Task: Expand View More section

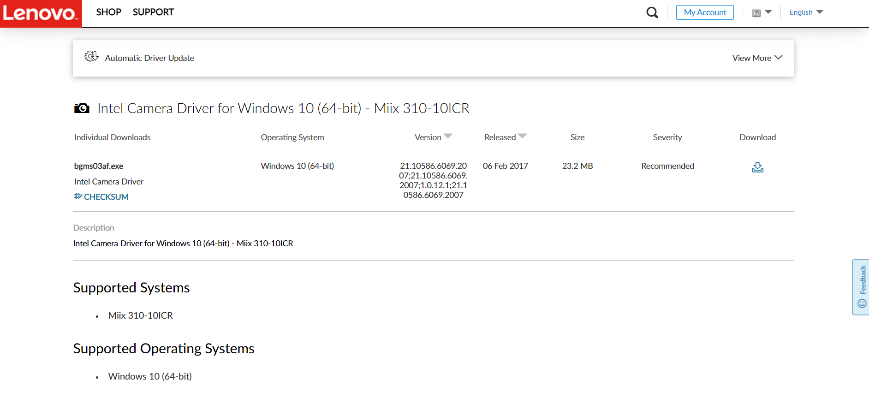Action: pyautogui.click(x=757, y=58)
